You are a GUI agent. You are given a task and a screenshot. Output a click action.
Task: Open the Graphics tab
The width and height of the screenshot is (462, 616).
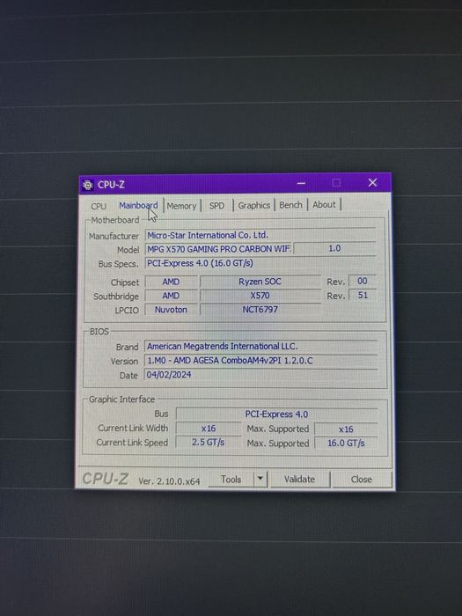tap(253, 205)
